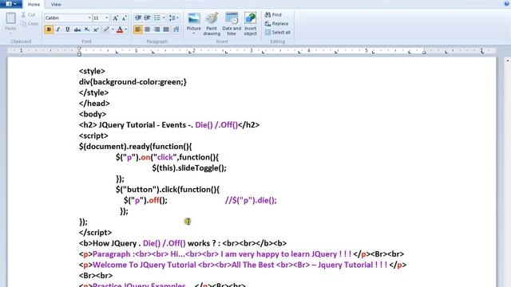Insert a Picture
The image size is (511, 287).
pos(193,22)
